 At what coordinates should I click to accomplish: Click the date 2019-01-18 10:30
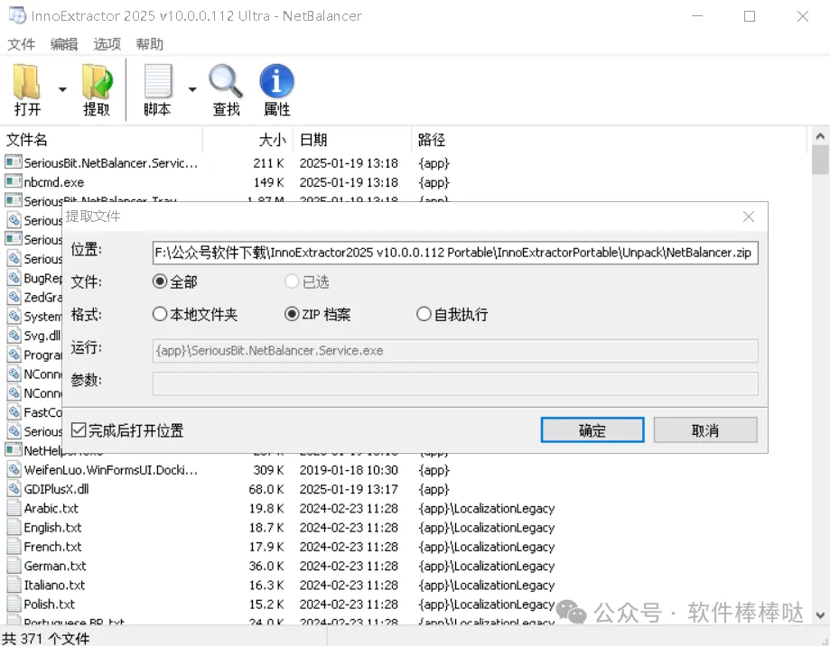click(x=349, y=470)
